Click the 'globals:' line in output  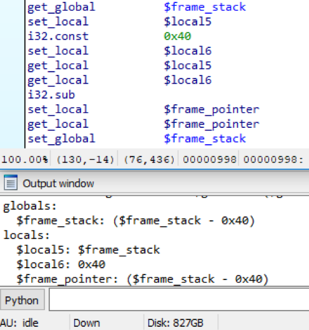pyautogui.click(x=30, y=206)
